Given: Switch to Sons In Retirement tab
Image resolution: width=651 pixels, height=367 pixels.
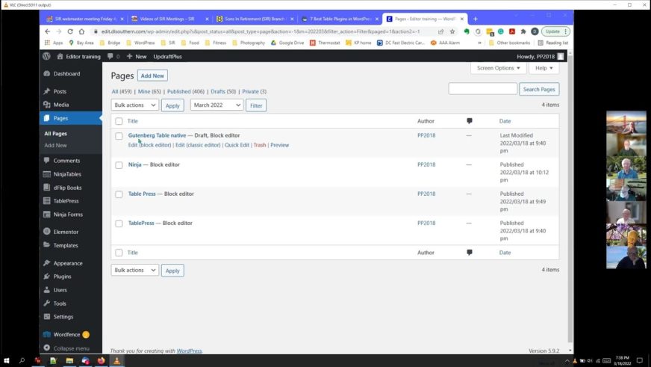Looking at the screenshot, I should [255, 19].
